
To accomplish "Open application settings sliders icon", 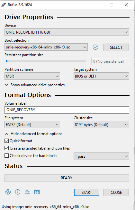I will pyautogui.click(x=27, y=192).
